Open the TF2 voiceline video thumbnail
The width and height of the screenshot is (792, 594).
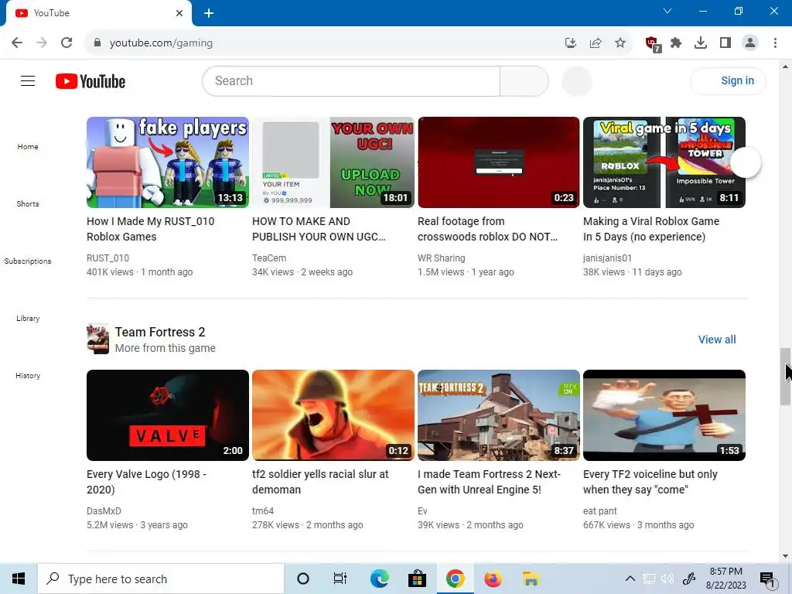coord(664,415)
